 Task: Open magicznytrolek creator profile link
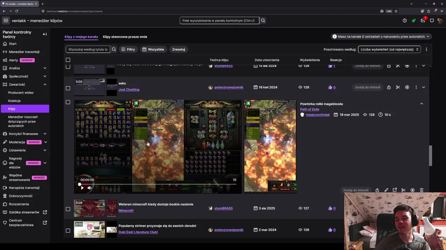click(x=318, y=115)
